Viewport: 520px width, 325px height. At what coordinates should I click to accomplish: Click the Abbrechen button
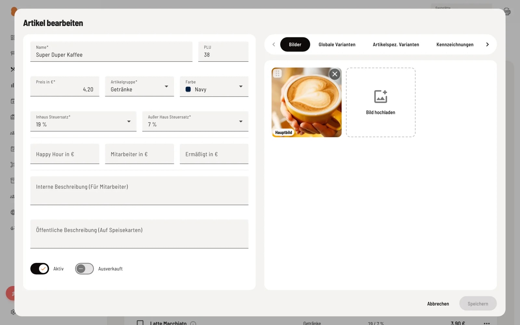coord(438,304)
